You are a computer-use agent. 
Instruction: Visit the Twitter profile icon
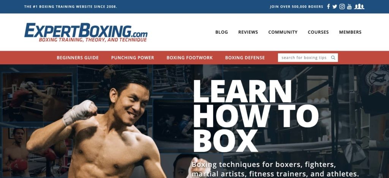(x=335, y=7)
